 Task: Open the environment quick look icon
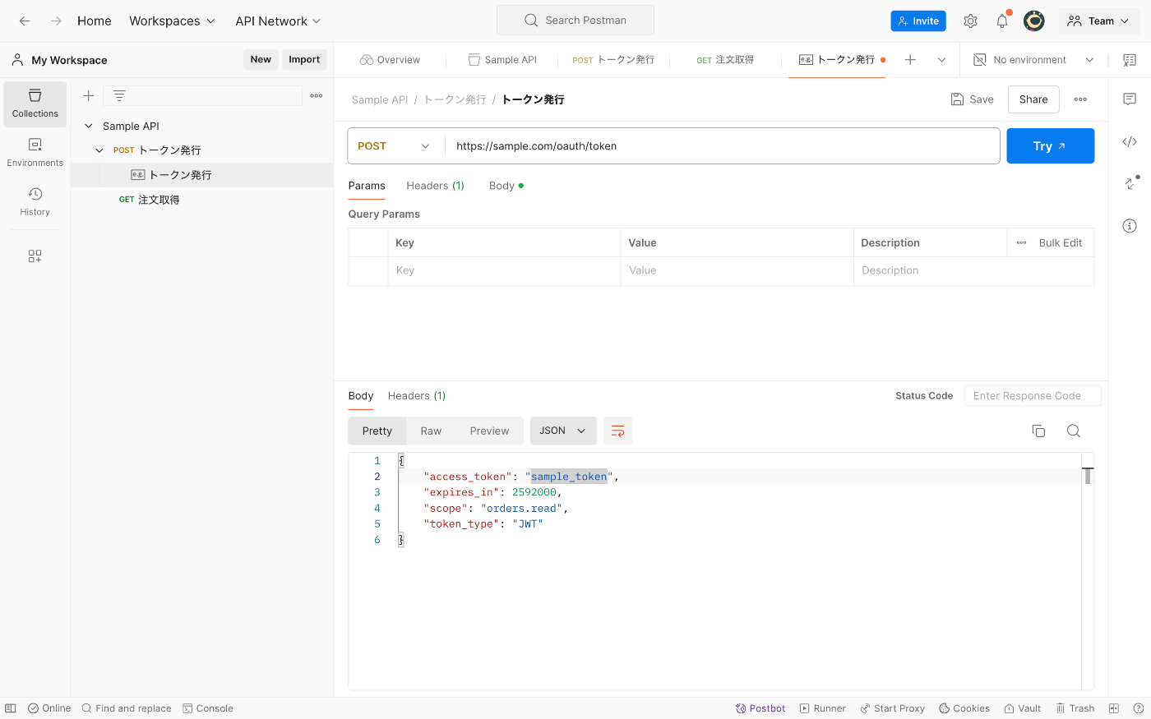pyautogui.click(x=1130, y=60)
